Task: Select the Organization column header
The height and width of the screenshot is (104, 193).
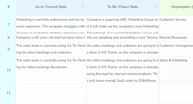Action: pos(176,7)
